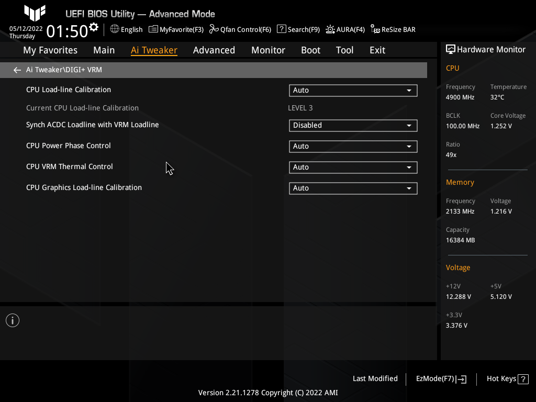Open Qfan Control(F6)
Image resolution: width=536 pixels, height=402 pixels.
click(x=240, y=29)
